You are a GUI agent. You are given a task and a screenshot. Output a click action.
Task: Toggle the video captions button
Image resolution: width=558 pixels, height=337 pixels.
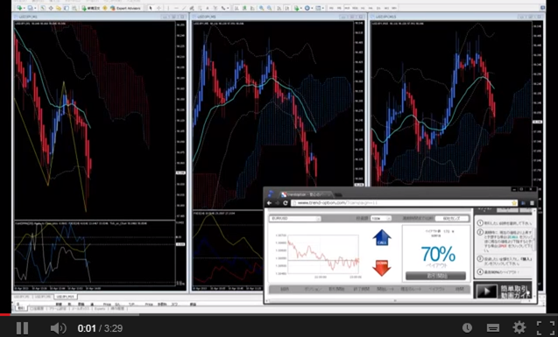493,327
